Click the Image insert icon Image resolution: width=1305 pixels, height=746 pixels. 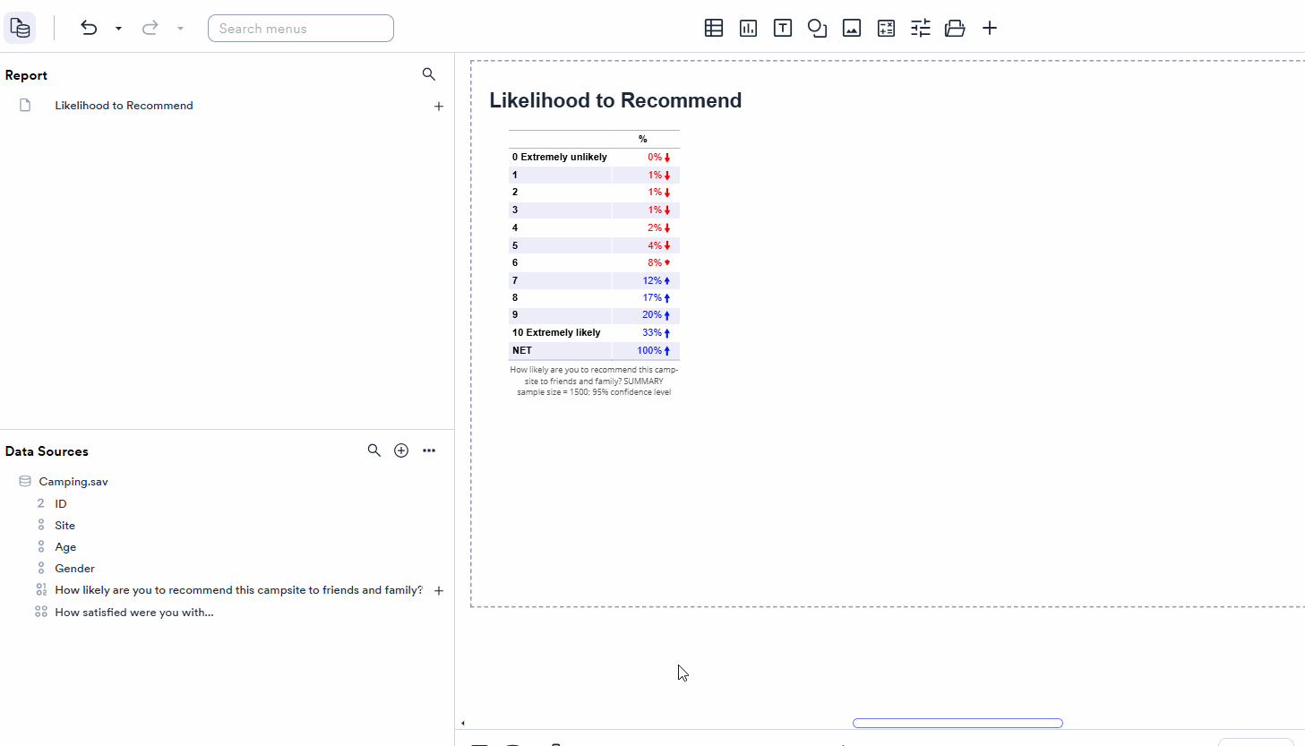[852, 28]
